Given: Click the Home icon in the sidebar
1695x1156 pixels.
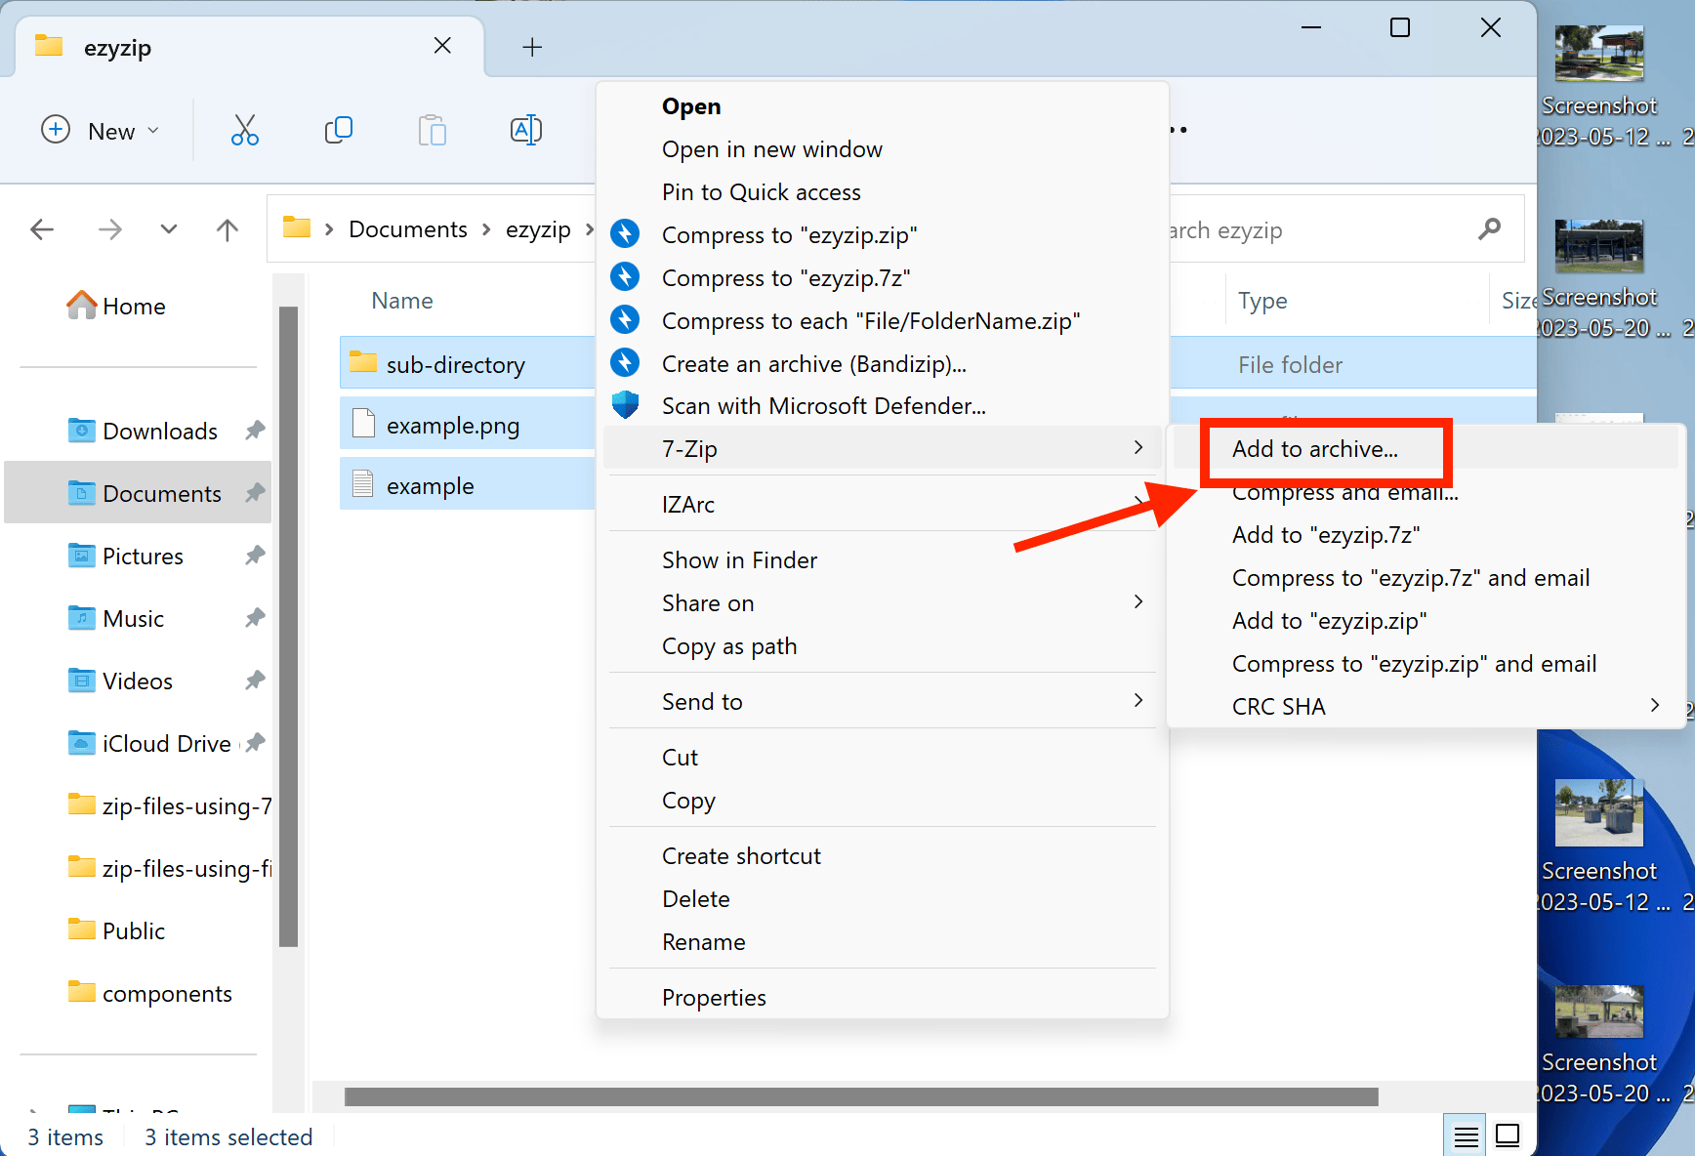Looking at the screenshot, I should 82,305.
